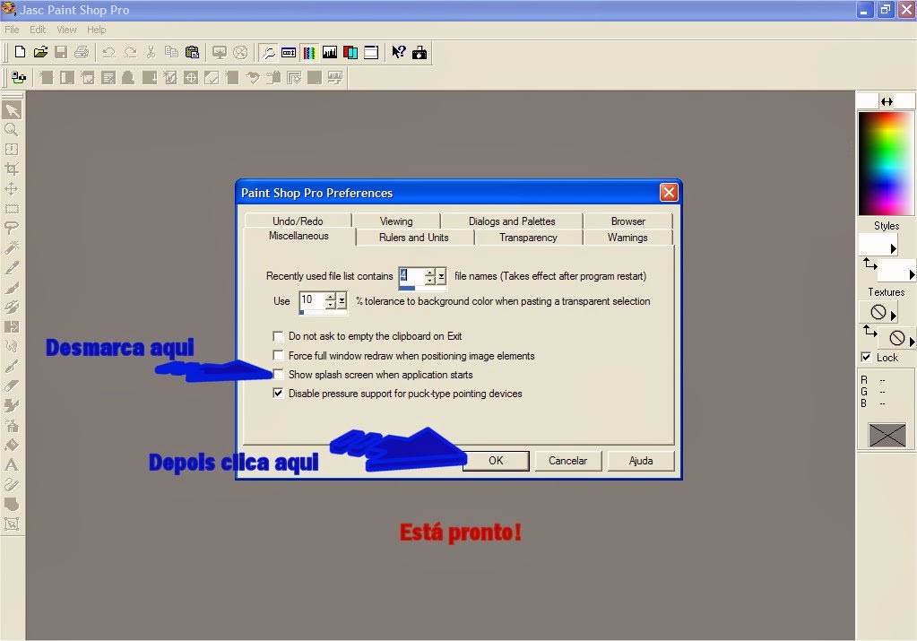917x641 pixels.
Task: Toggle 'Show splash screen' checkbox
Action: [279, 375]
